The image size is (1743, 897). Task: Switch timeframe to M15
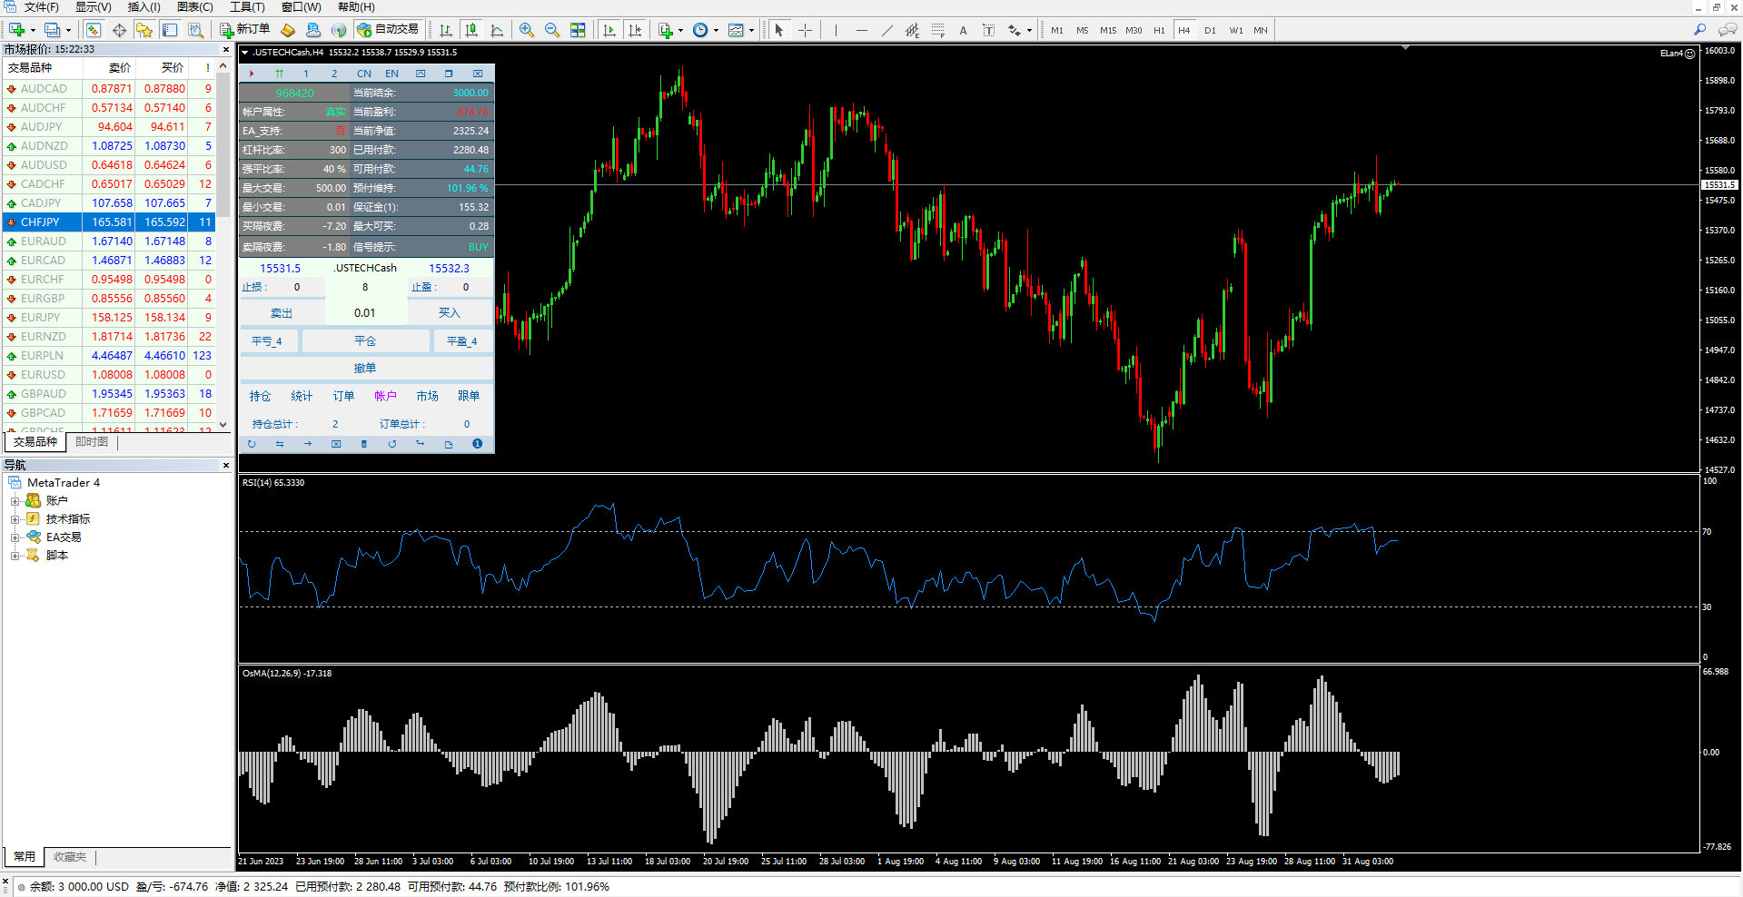click(1108, 30)
